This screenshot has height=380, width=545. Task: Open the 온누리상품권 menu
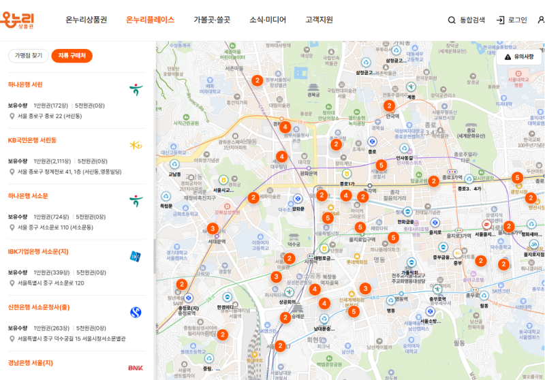coord(87,20)
